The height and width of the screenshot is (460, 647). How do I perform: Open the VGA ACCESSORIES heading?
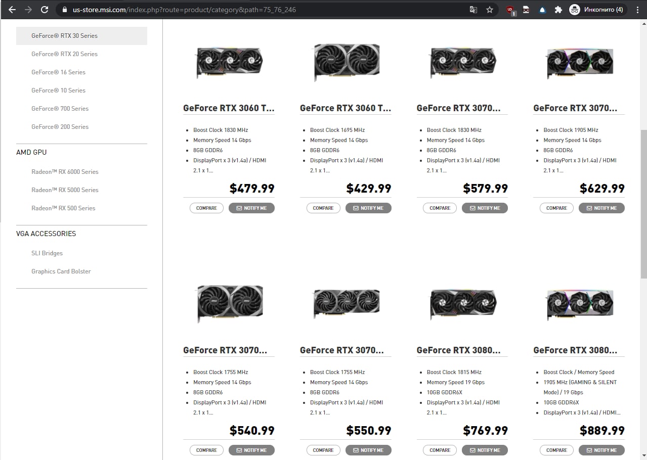46,234
